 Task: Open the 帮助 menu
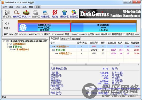tap(37, 7)
